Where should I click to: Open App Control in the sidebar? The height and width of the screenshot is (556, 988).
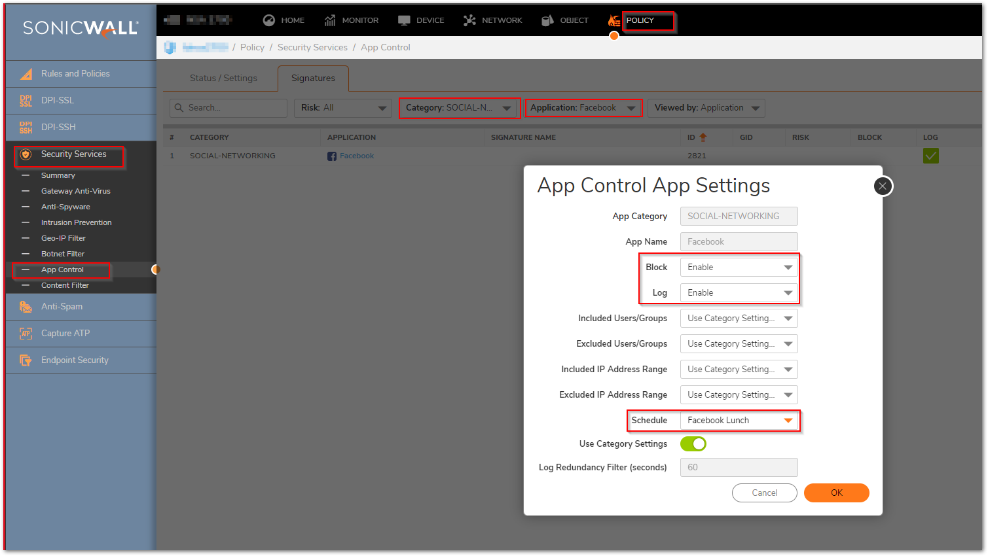tap(62, 270)
